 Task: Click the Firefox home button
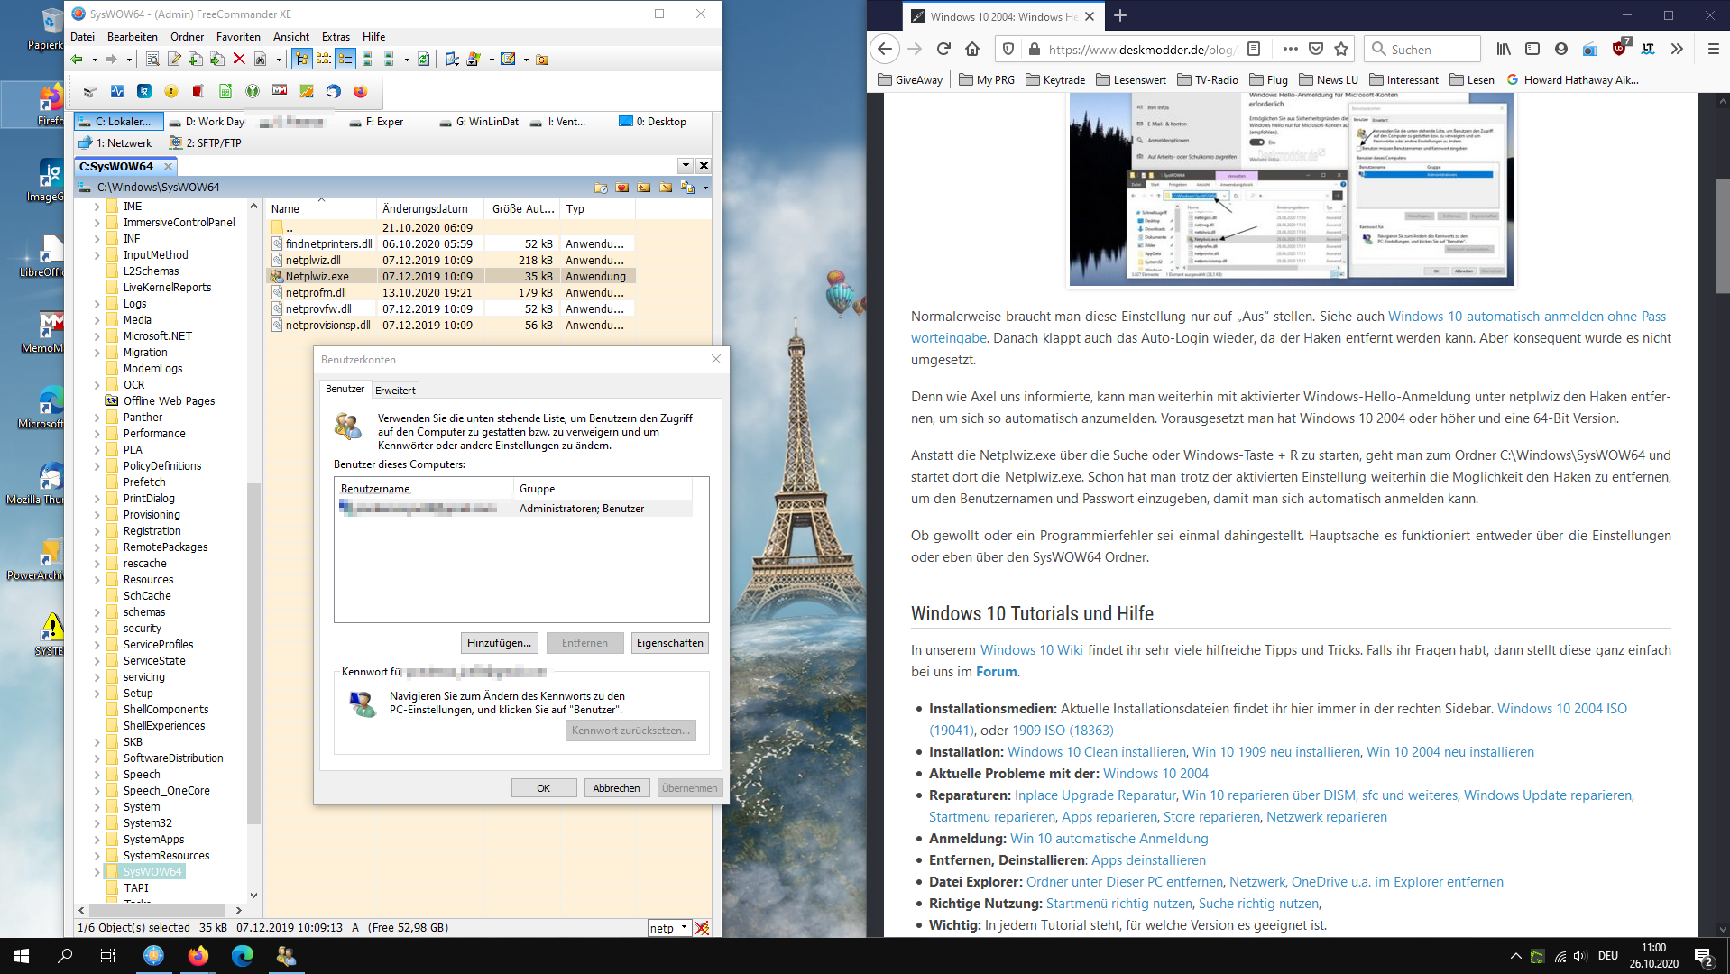click(x=972, y=50)
